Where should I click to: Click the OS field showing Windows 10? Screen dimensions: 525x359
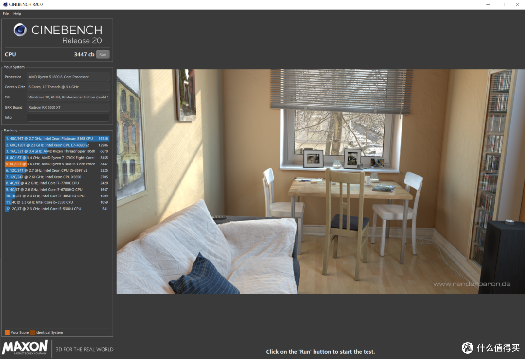pyautogui.click(x=68, y=98)
